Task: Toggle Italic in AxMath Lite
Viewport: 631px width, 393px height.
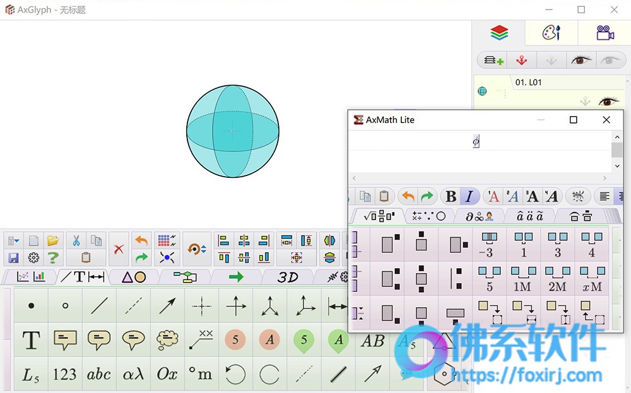Action: [x=469, y=197]
